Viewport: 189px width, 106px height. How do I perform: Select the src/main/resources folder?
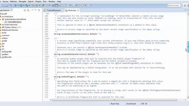click(9, 25)
